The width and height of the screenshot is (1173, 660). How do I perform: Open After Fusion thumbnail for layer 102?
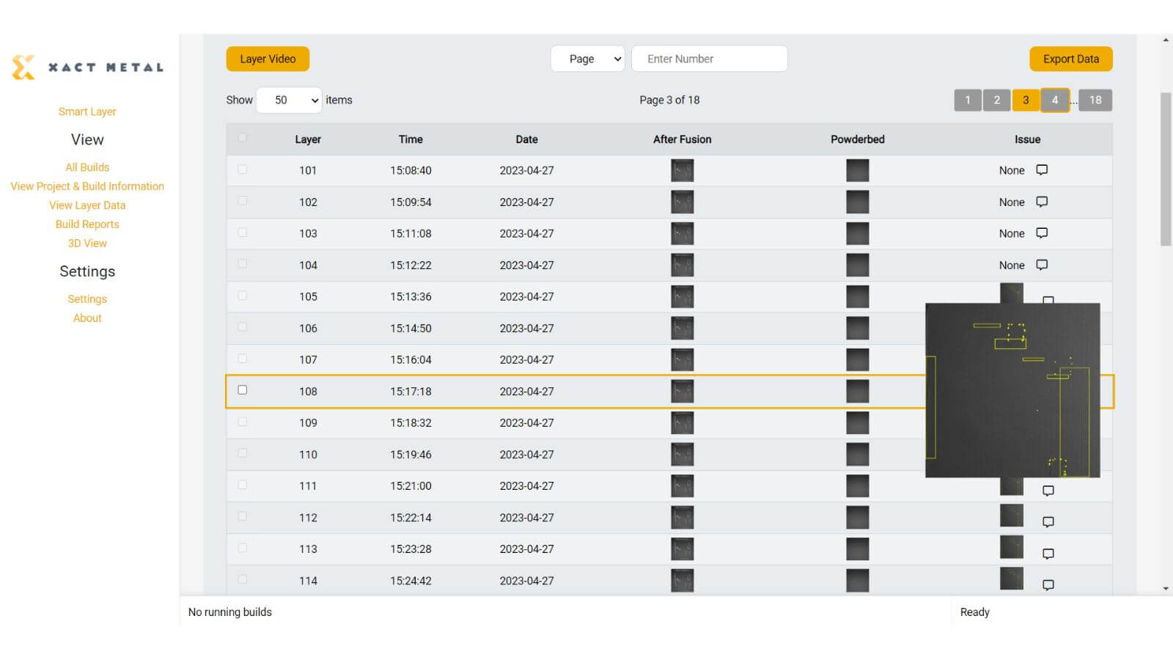(682, 202)
